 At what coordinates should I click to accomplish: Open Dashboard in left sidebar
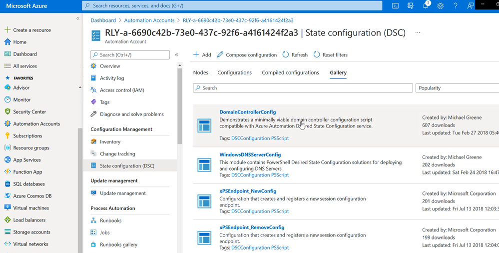point(20,54)
